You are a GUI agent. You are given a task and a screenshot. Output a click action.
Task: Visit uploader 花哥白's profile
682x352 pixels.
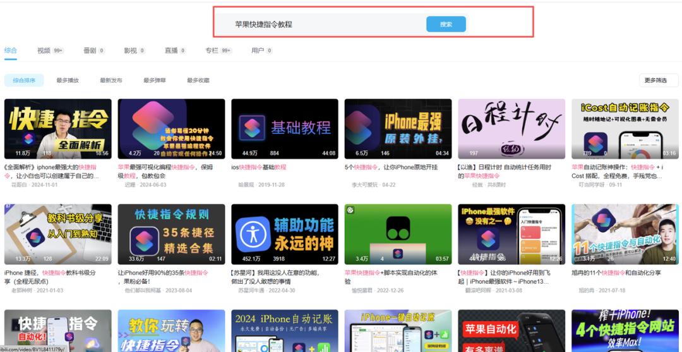pos(20,185)
